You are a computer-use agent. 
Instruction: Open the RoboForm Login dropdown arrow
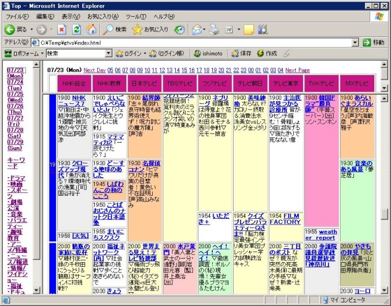(145, 53)
